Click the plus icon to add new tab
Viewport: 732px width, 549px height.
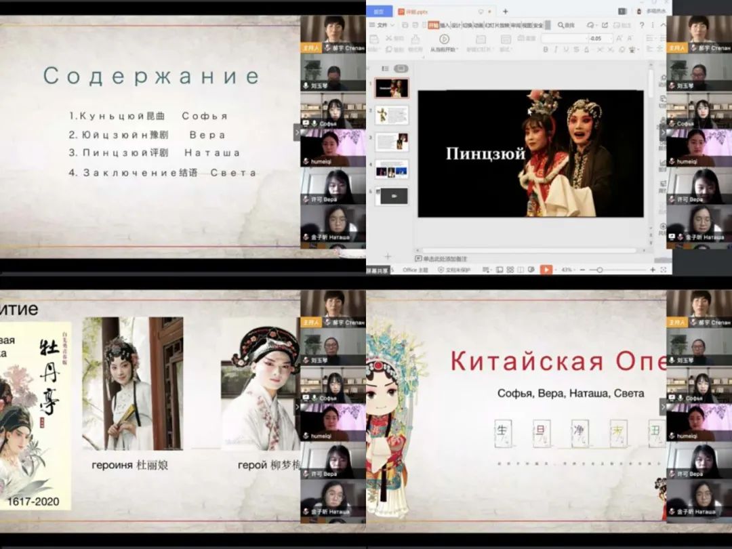click(x=505, y=12)
